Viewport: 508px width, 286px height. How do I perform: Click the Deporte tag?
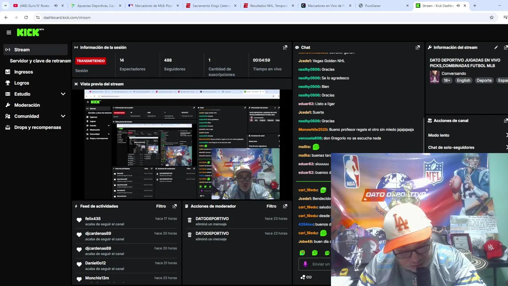tap(484, 80)
